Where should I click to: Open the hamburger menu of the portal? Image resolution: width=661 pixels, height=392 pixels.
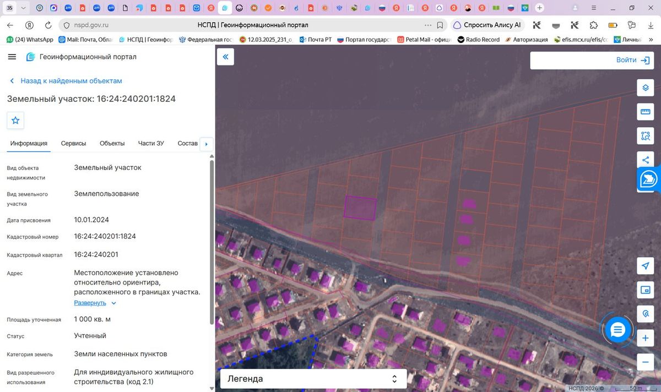12,57
